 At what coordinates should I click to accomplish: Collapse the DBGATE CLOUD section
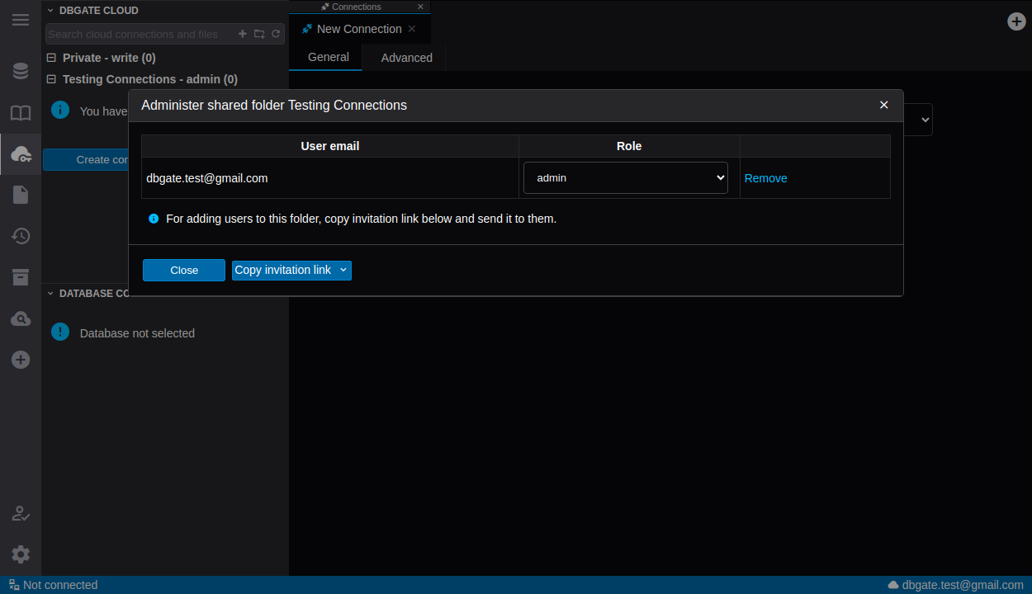[x=50, y=11]
